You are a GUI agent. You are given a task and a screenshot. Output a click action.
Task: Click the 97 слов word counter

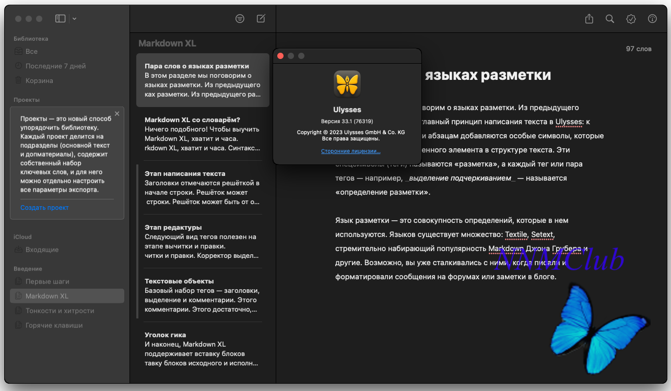pyautogui.click(x=639, y=49)
